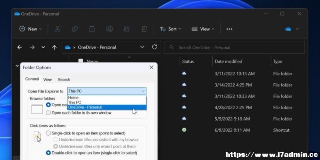Image resolution: width=320 pixels, height=160 pixels.
Task: Choose OneDrive - Personal from dropdown list
Action: coord(107,107)
